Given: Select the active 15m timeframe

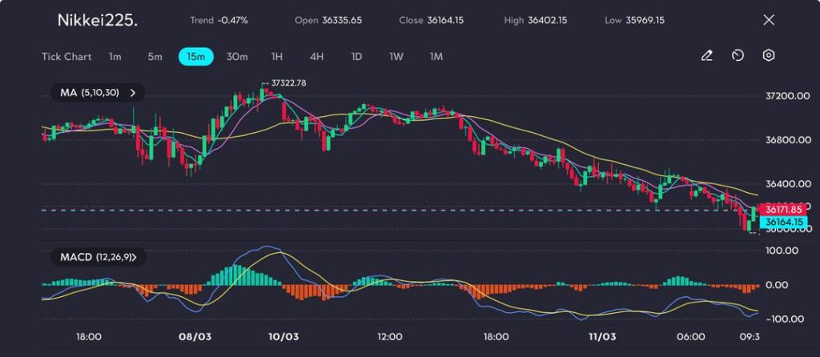Looking at the screenshot, I should point(195,57).
